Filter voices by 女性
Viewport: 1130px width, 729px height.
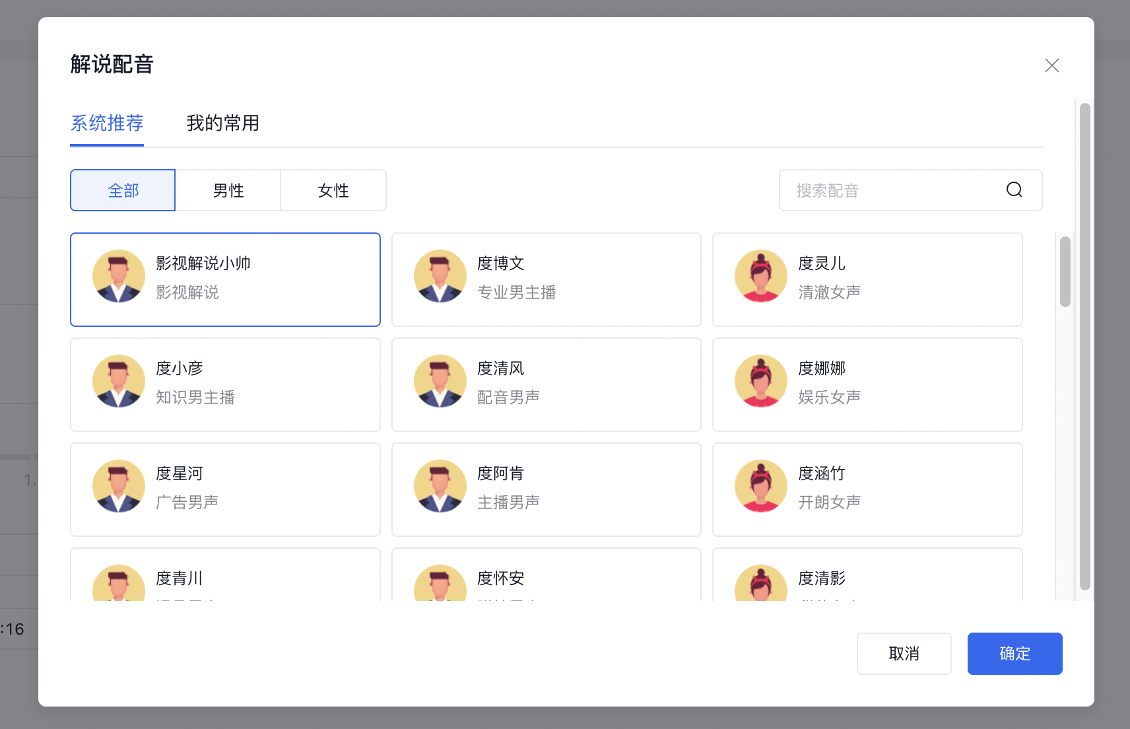[333, 191]
